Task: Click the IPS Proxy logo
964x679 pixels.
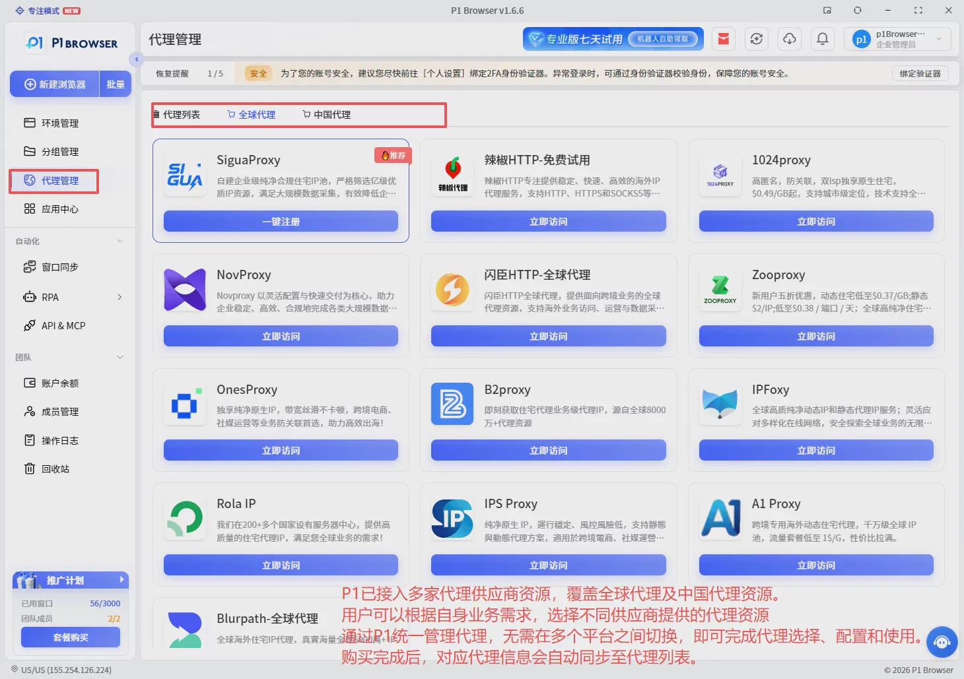Action: coord(452,519)
